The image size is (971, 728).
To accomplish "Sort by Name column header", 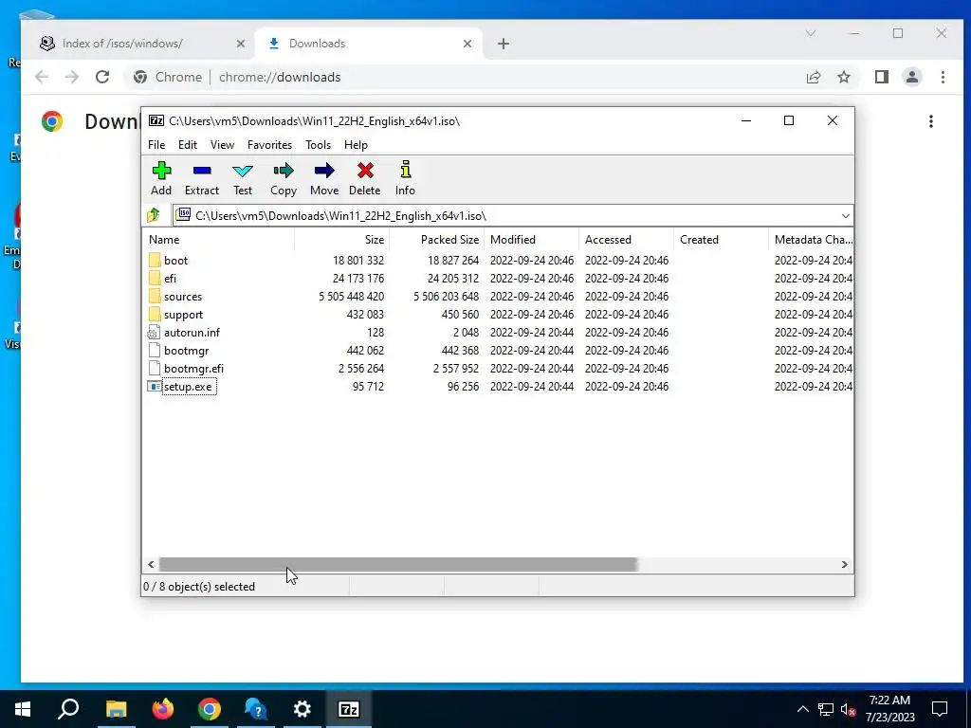I will point(218,240).
